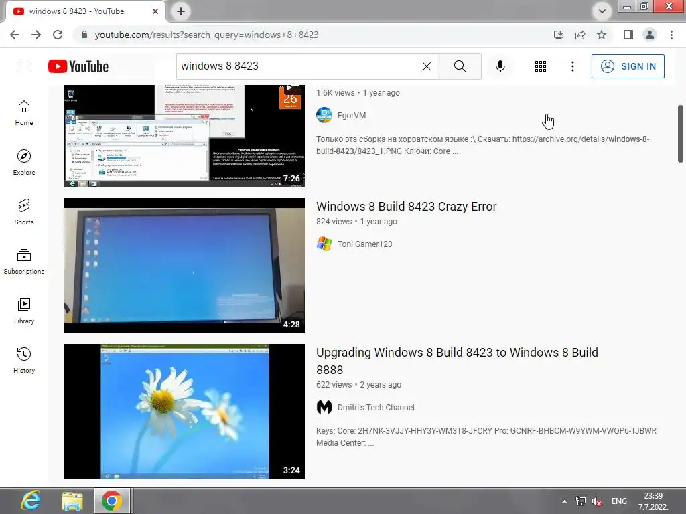Toggle Chrome side panel
Screen dimensions: 686x514
click(628, 35)
